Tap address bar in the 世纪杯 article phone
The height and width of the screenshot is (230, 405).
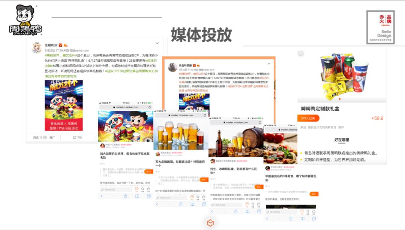point(126,107)
